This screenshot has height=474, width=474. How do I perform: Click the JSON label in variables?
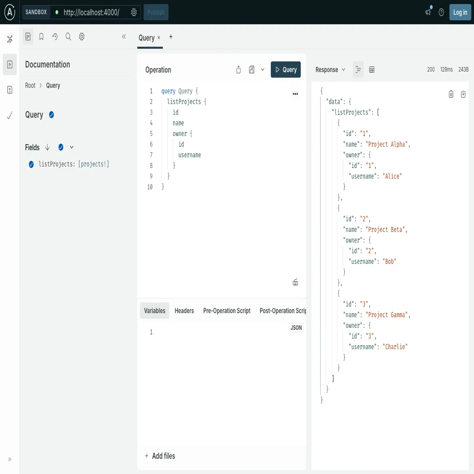(x=296, y=328)
